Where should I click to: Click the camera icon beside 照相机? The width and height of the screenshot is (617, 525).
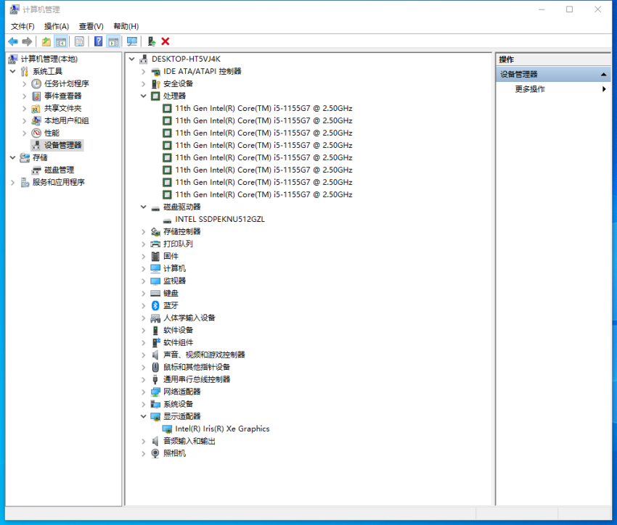(x=155, y=453)
